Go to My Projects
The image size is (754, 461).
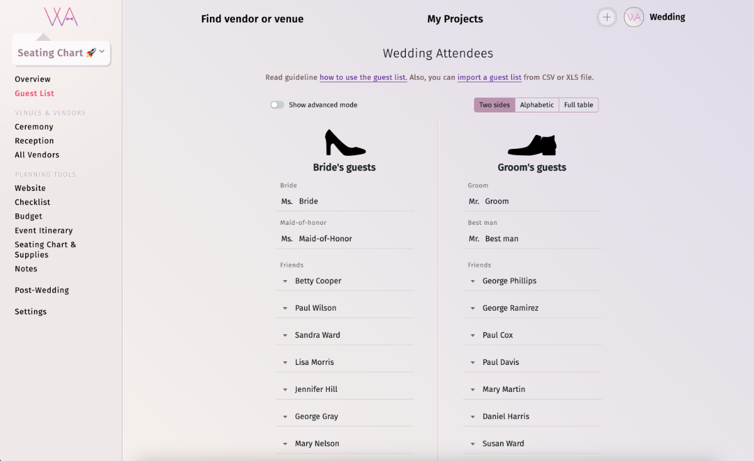[x=455, y=19]
